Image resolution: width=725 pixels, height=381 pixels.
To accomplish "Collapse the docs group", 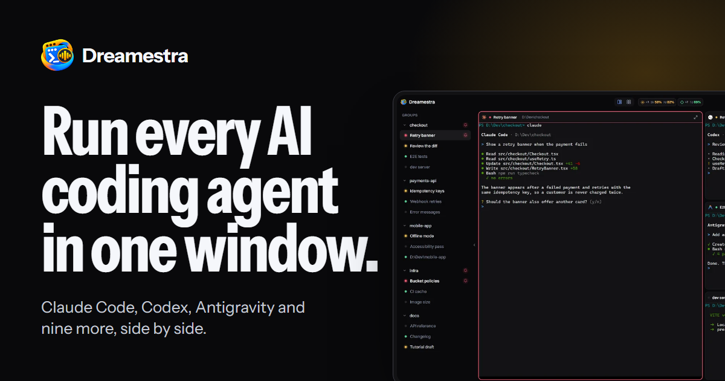I will click(404, 316).
